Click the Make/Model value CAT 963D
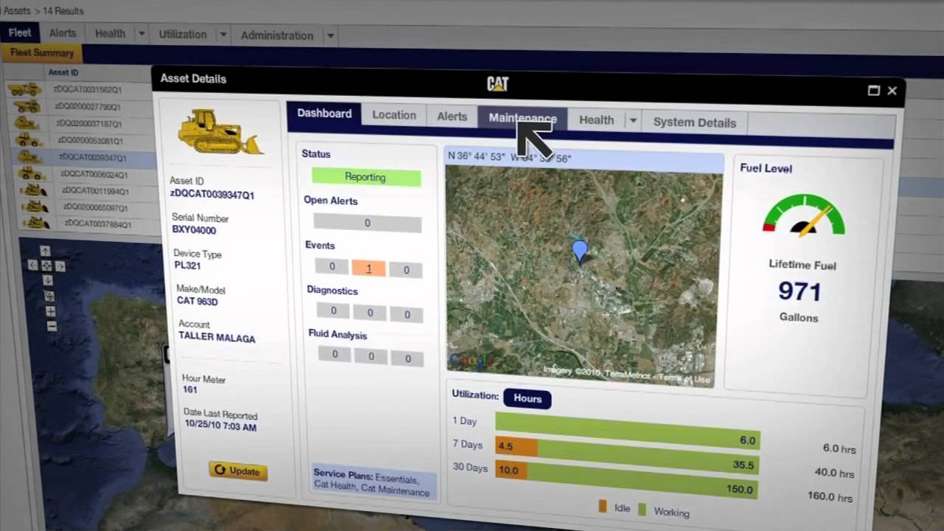The height and width of the screenshot is (531, 944). click(x=197, y=301)
